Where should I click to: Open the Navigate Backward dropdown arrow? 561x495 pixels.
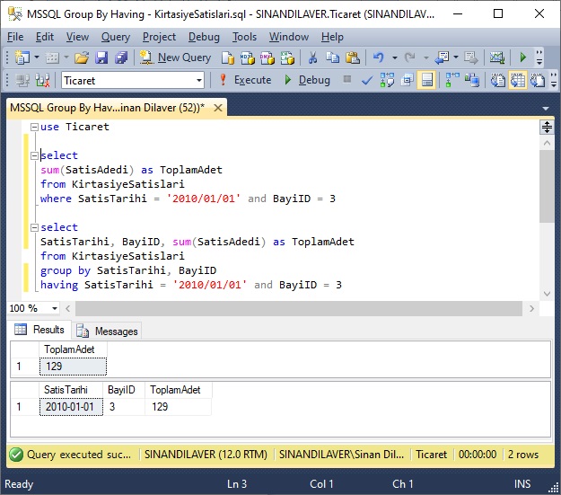(x=456, y=57)
